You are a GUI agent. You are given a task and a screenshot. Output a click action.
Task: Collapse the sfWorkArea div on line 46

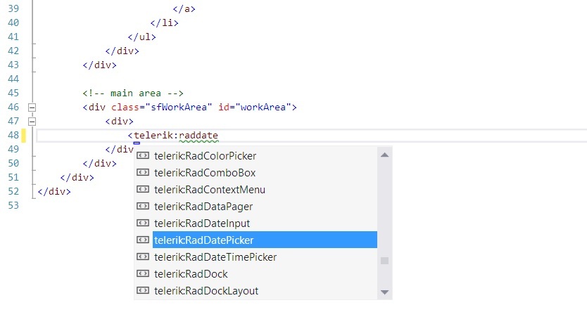point(32,108)
